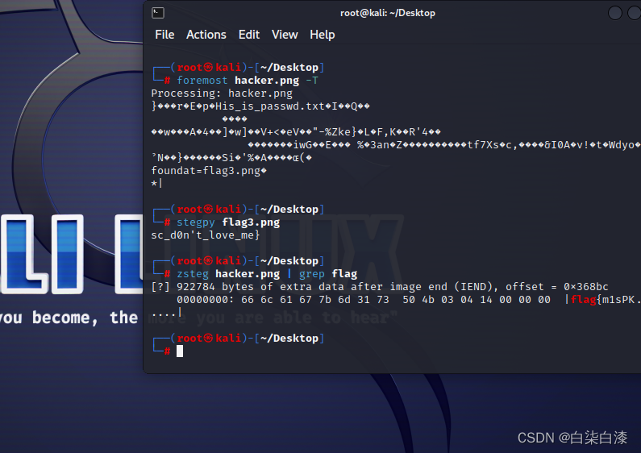Click the 'foundat=flag3.png' output line
Screen dimensions: 641x453
click(x=209, y=171)
